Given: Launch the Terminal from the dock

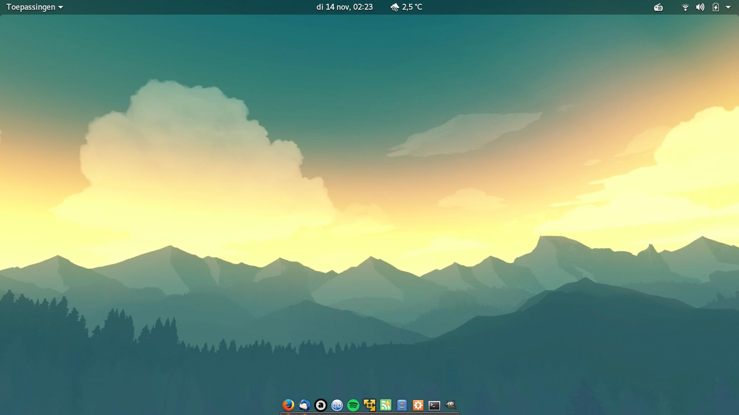Looking at the screenshot, I should click(x=434, y=405).
